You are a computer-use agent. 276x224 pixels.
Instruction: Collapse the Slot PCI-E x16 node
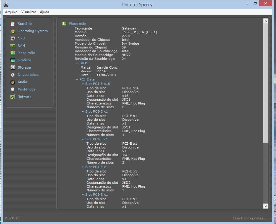[83, 84]
